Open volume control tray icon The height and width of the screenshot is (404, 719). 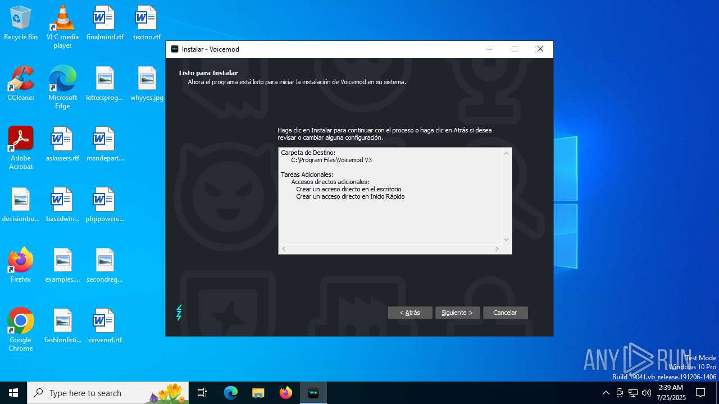pos(647,393)
